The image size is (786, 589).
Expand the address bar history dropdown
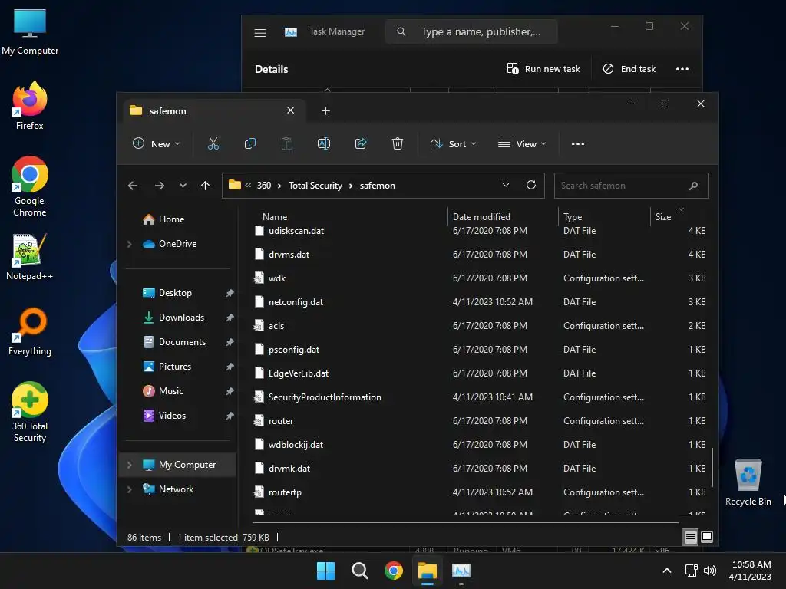[x=506, y=186]
